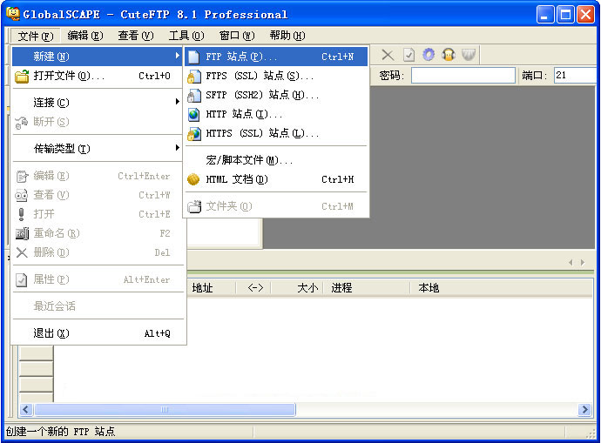Create a new HTTP 站点
The image size is (601, 443).
coord(244,114)
